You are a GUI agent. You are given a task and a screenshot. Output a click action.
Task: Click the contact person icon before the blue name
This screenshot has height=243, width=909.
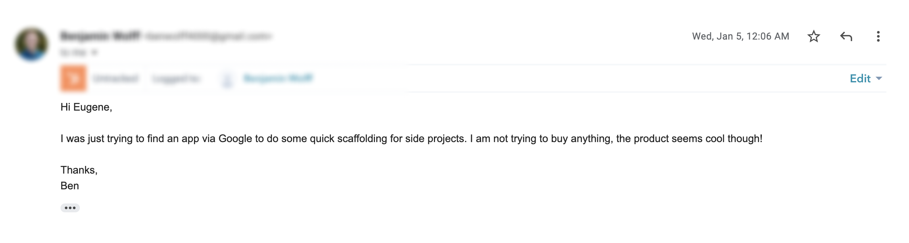click(227, 79)
